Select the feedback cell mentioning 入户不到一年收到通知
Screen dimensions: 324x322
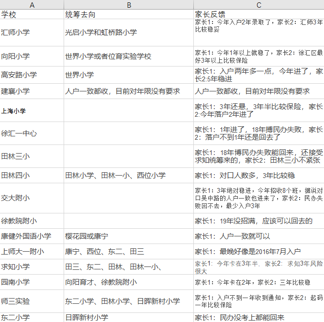(259, 301)
